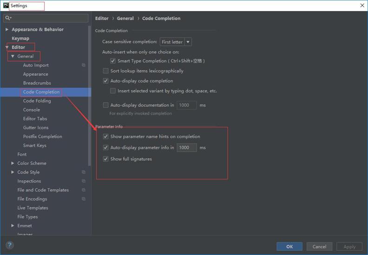Close the Settings dialog window
368x255 pixels.
[x=362, y=6]
